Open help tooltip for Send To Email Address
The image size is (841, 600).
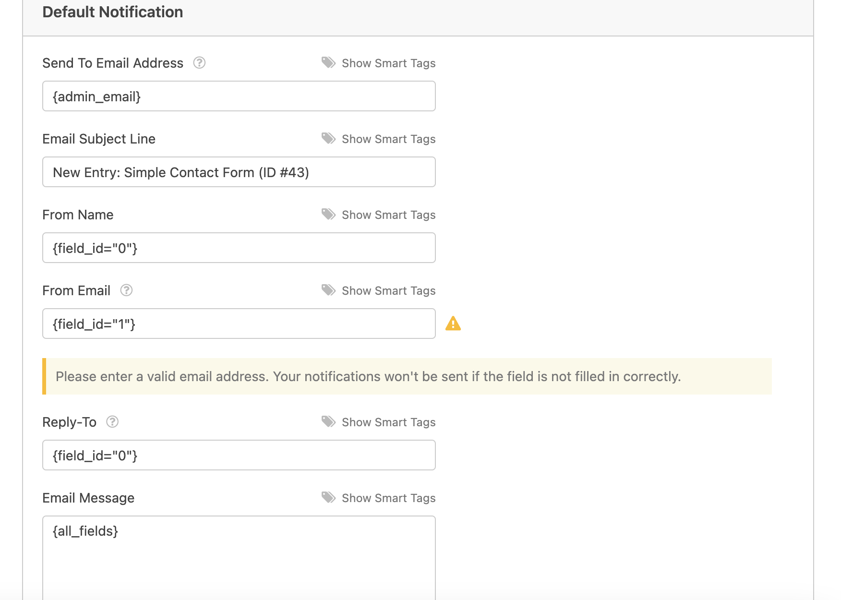tap(199, 63)
